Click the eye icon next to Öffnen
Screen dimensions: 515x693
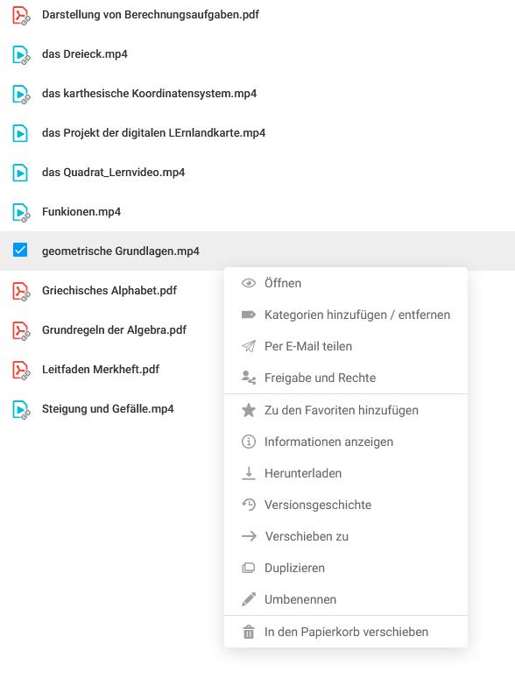point(249,283)
